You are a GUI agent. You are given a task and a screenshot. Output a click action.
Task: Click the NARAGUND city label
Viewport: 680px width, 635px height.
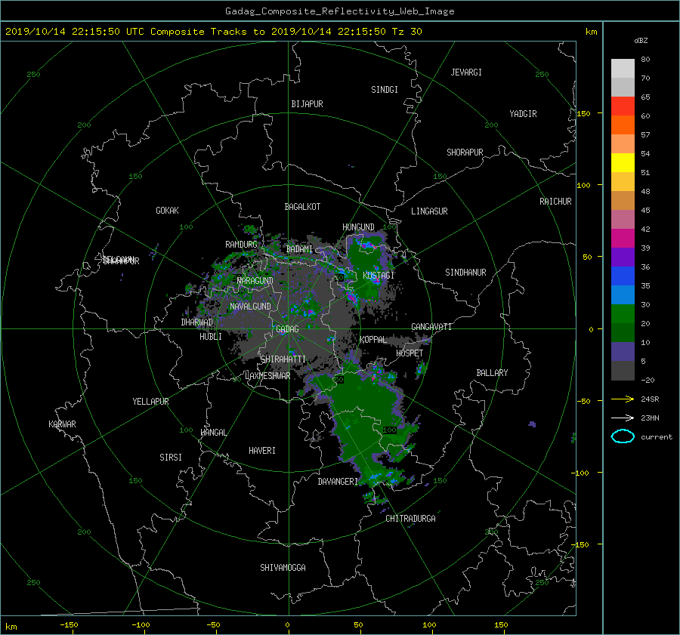(255, 281)
